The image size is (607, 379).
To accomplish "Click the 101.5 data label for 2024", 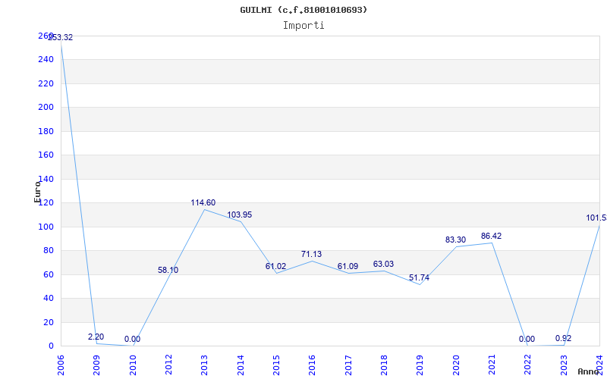I will tap(596, 218).
